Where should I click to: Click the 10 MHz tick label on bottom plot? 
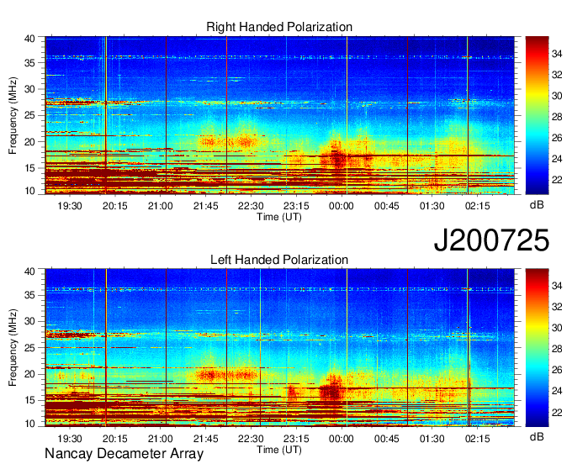point(29,423)
